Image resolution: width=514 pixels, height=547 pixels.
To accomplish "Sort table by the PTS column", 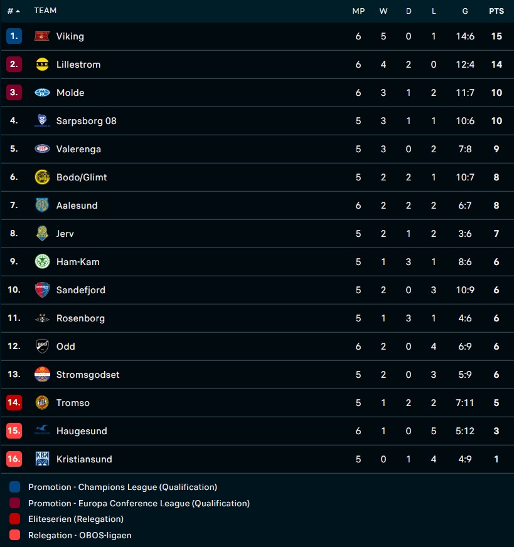I will point(496,11).
